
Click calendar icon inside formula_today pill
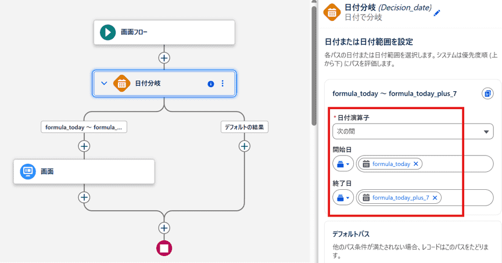point(366,164)
